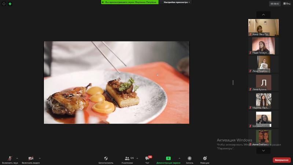Open Настройки просмотра dropdown

(x=177, y=2)
